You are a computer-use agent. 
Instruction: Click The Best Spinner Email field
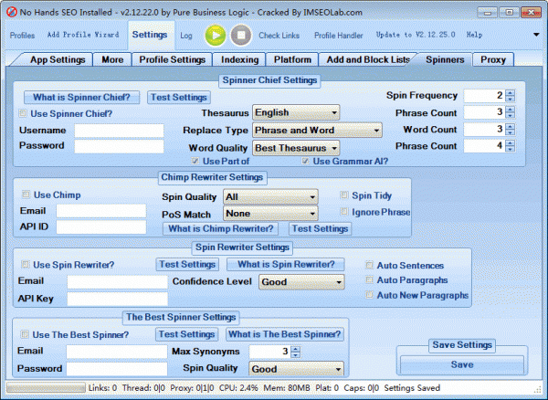(x=117, y=352)
